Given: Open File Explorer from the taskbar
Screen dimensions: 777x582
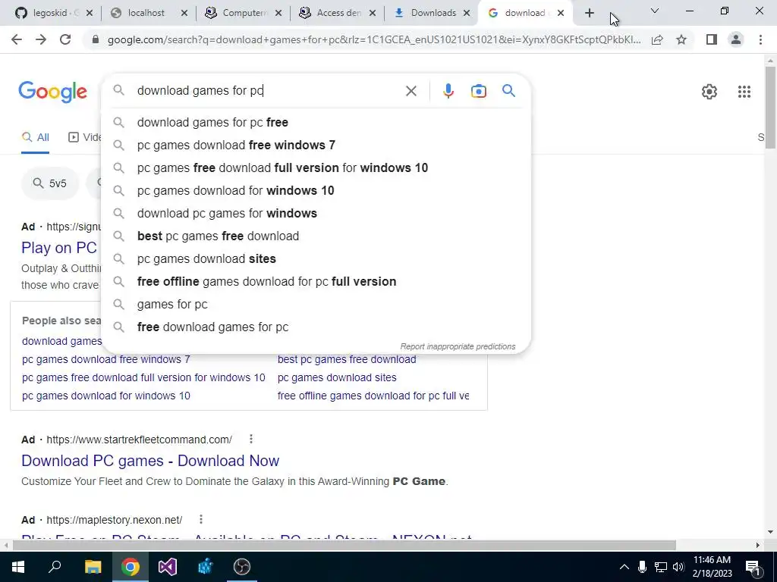Looking at the screenshot, I should click(x=93, y=567).
